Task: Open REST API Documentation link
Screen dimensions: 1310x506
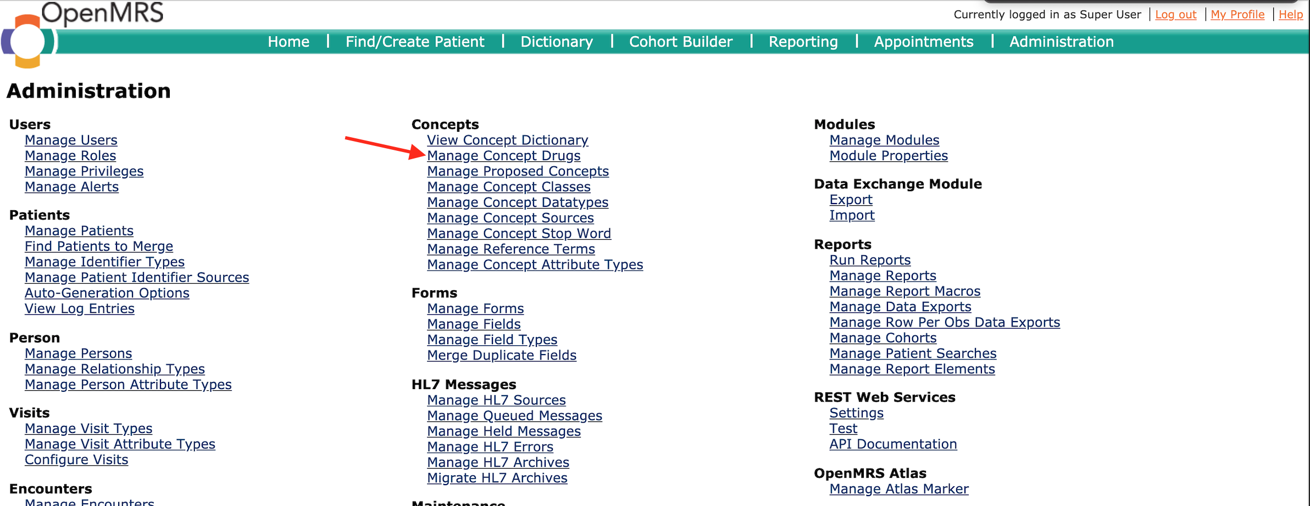Action: pyautogui.click(x=893, y=444)
